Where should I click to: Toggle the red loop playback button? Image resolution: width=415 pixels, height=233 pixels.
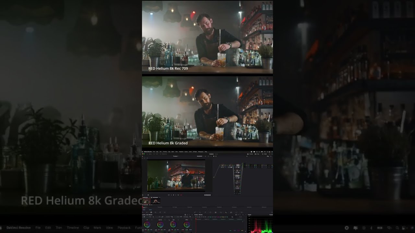tap(181, 195)
